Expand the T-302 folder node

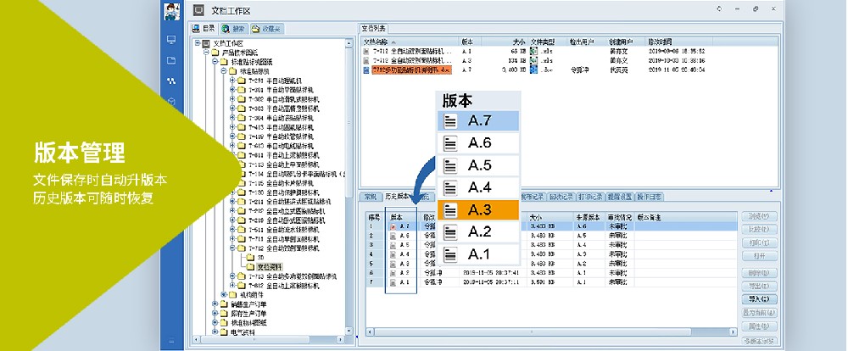click(x=232, y=99)
